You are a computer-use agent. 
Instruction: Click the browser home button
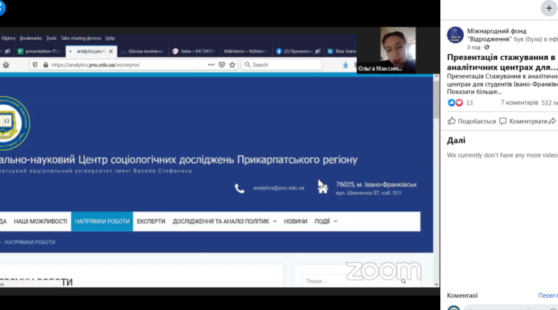[6, 64]
